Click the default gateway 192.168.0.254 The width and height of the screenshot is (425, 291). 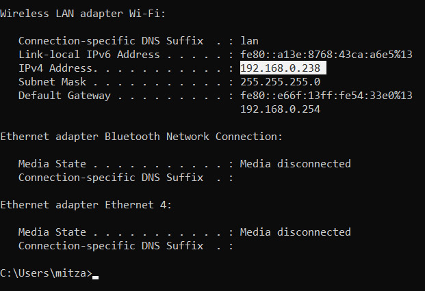click(x=281, y=109)
